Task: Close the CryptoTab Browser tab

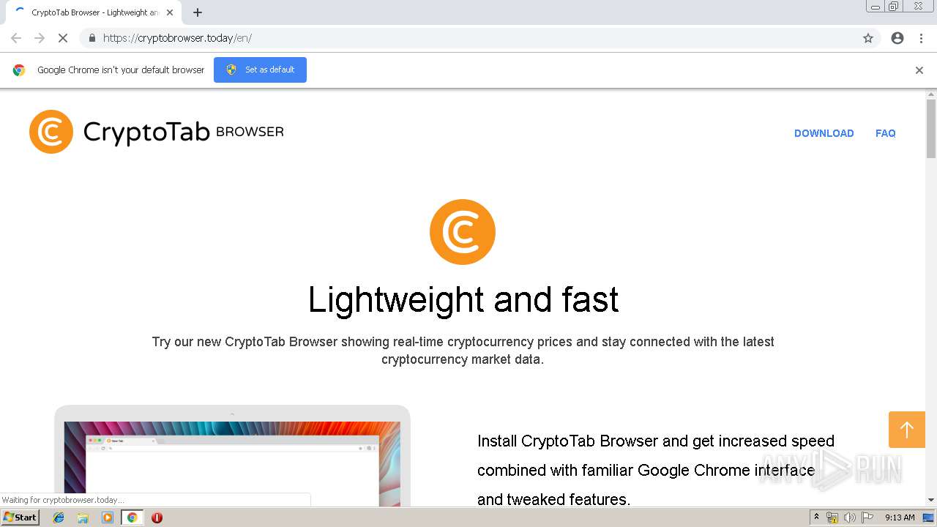Action: [170, 12]
